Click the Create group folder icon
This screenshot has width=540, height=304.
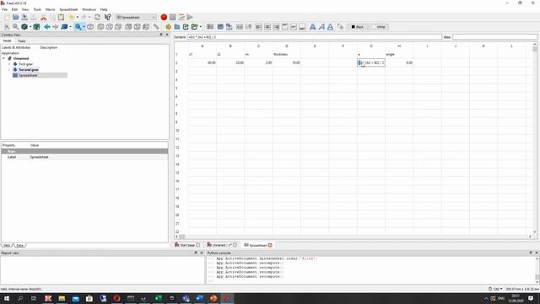177,27
